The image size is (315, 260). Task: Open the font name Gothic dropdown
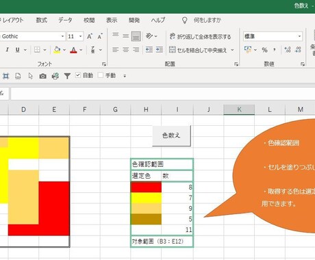click(x=62, y=36)
